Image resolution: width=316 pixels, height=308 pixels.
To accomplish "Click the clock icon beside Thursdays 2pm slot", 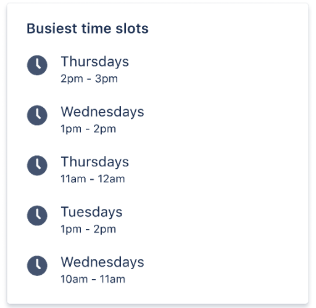I will (37, 65).
